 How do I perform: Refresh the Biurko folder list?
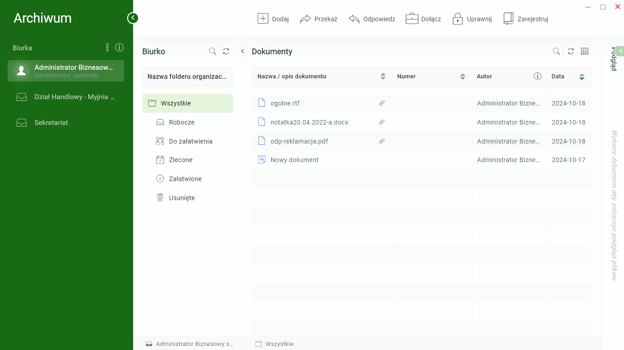point(226,52)
